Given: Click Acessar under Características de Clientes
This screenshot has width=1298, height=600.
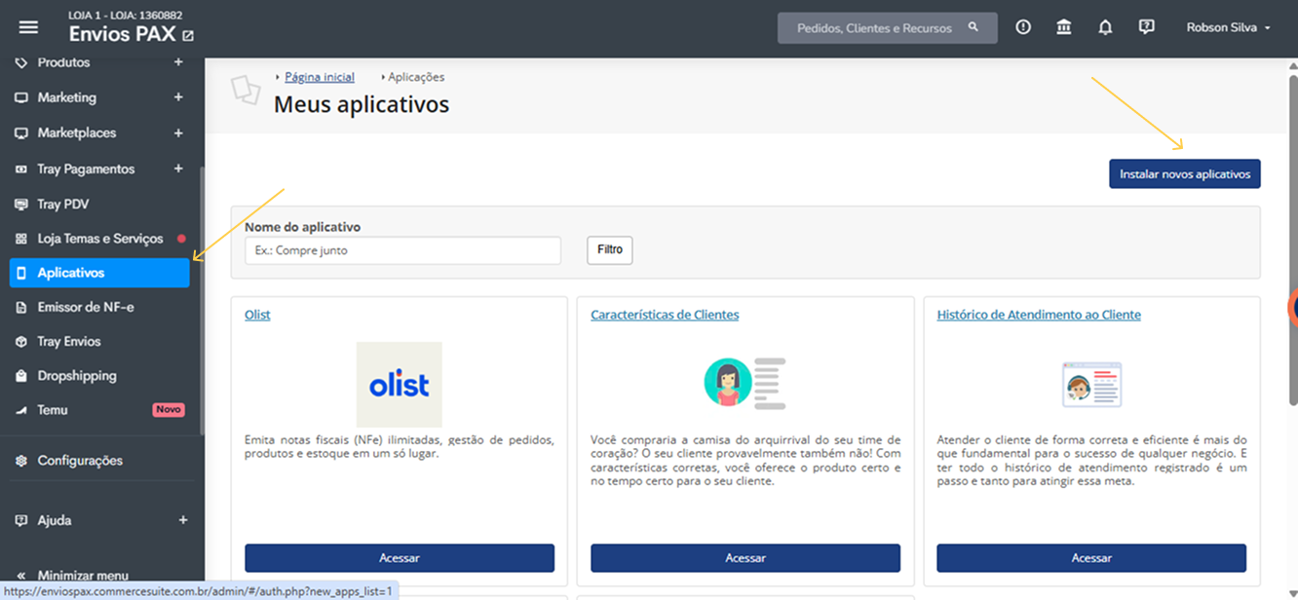Looking at the screenshot, I should [744, 558].
